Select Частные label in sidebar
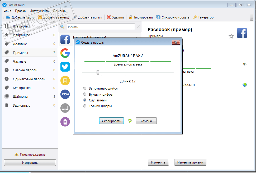This screenshot has height=173, width=256. [30, 62]
